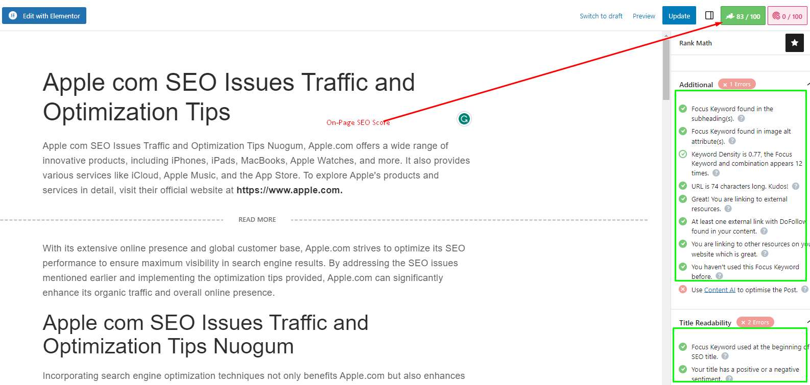Viewport: 810px width, 385px height.
Task: Click 'Great! You are linking to external resources' text
Action: (739, 204)
